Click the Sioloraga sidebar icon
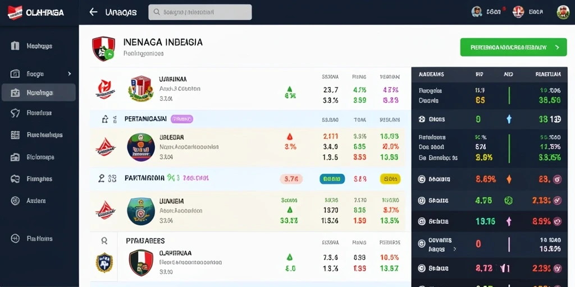The height and width of the screenshot is (287, 575). click(15, 157)
